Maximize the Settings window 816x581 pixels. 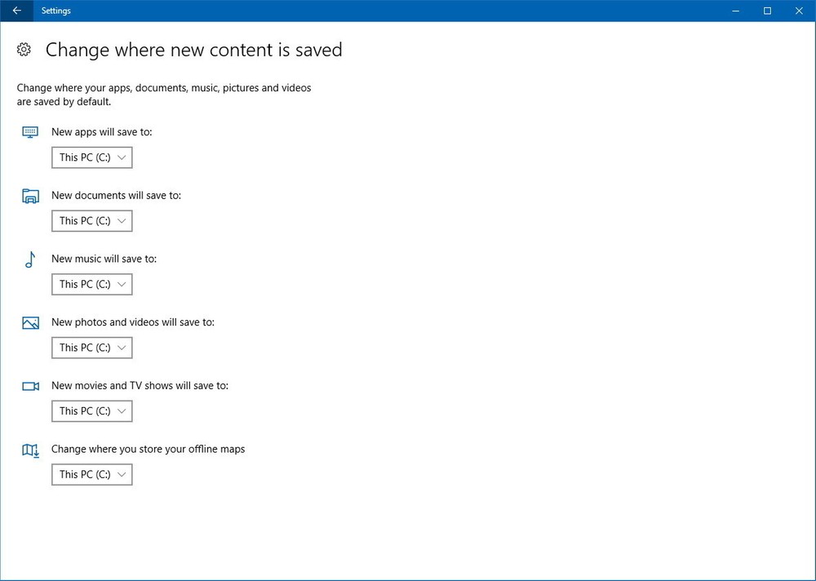click(767, 11)
